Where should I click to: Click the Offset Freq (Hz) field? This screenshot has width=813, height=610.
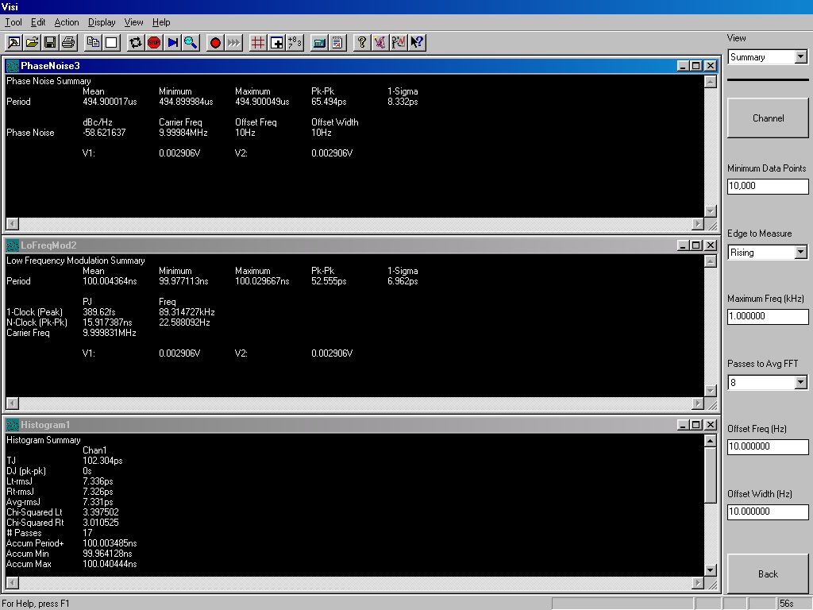[768, 446]
